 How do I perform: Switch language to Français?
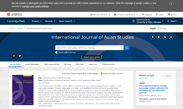pyautogui.click(x=163, y=28)
